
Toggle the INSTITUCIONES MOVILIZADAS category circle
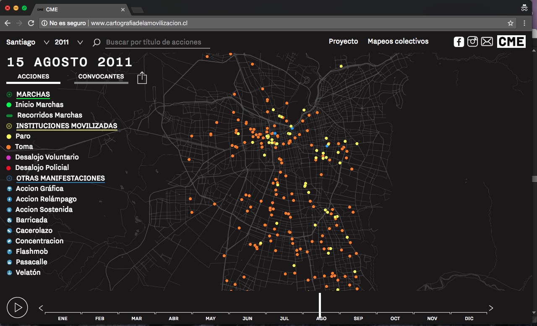click(9, 126)
